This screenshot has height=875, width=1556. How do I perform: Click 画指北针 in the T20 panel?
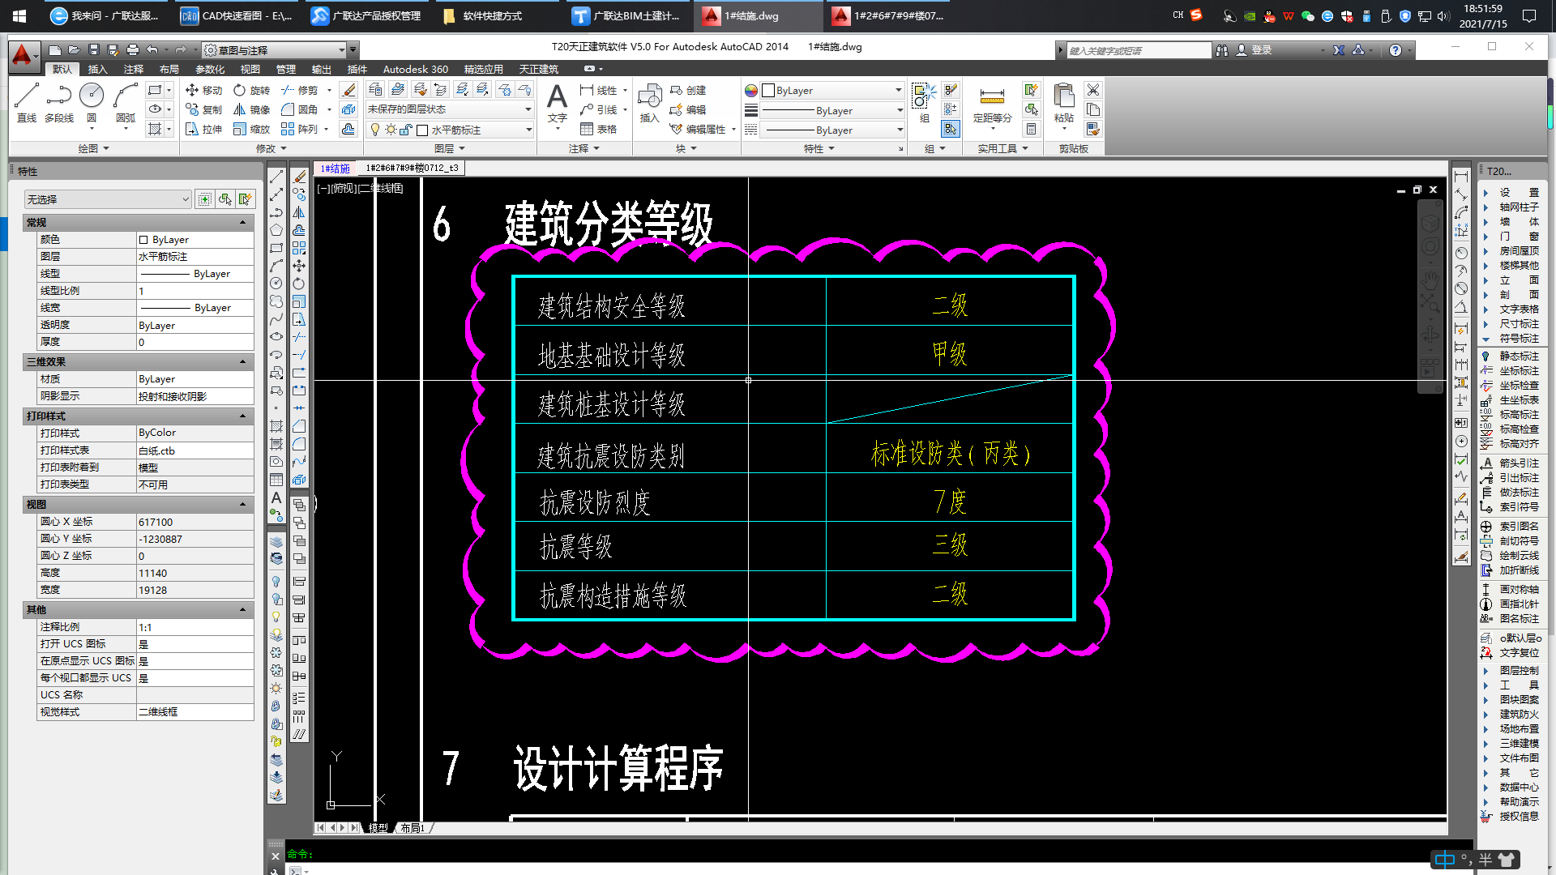tap(1511, 604)
